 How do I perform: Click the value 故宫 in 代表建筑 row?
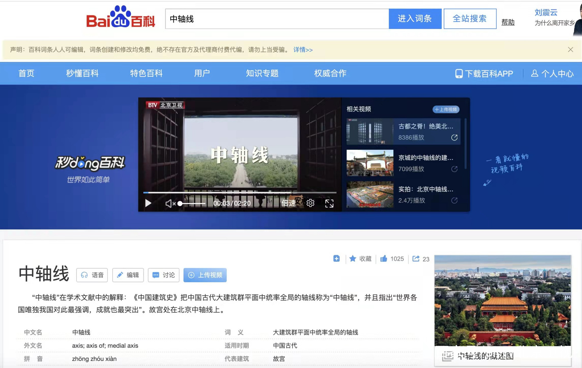pos(279,359)
